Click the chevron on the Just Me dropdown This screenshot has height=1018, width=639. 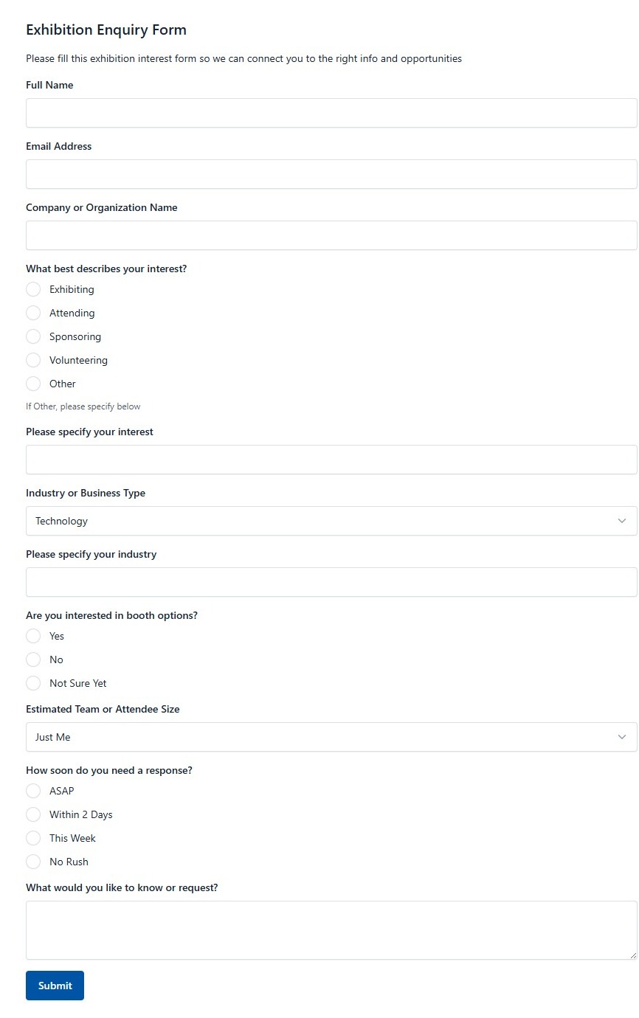[x=622, y=737]
